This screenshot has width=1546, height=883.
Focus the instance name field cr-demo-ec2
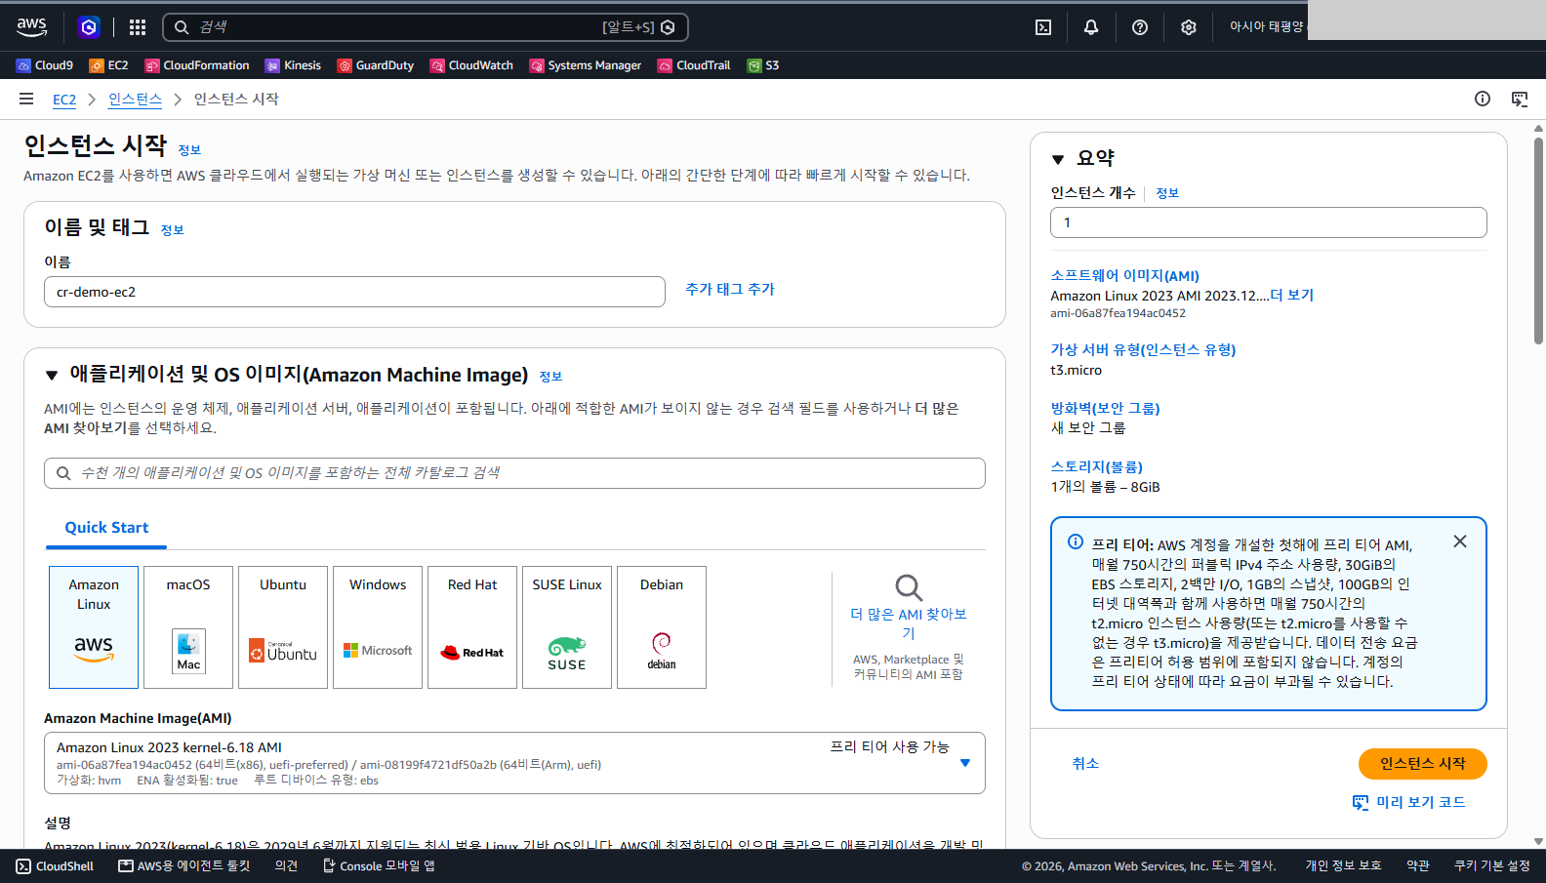354,292
